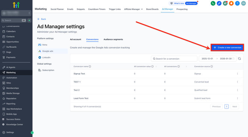Sort by All conversion value arrow
This screenshot has height=137, width=248.
tap(156, 67)
